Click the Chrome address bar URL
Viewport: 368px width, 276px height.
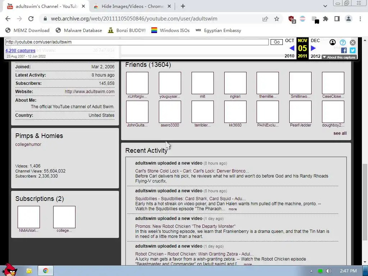pyautogui.click(x=134, y=19)
